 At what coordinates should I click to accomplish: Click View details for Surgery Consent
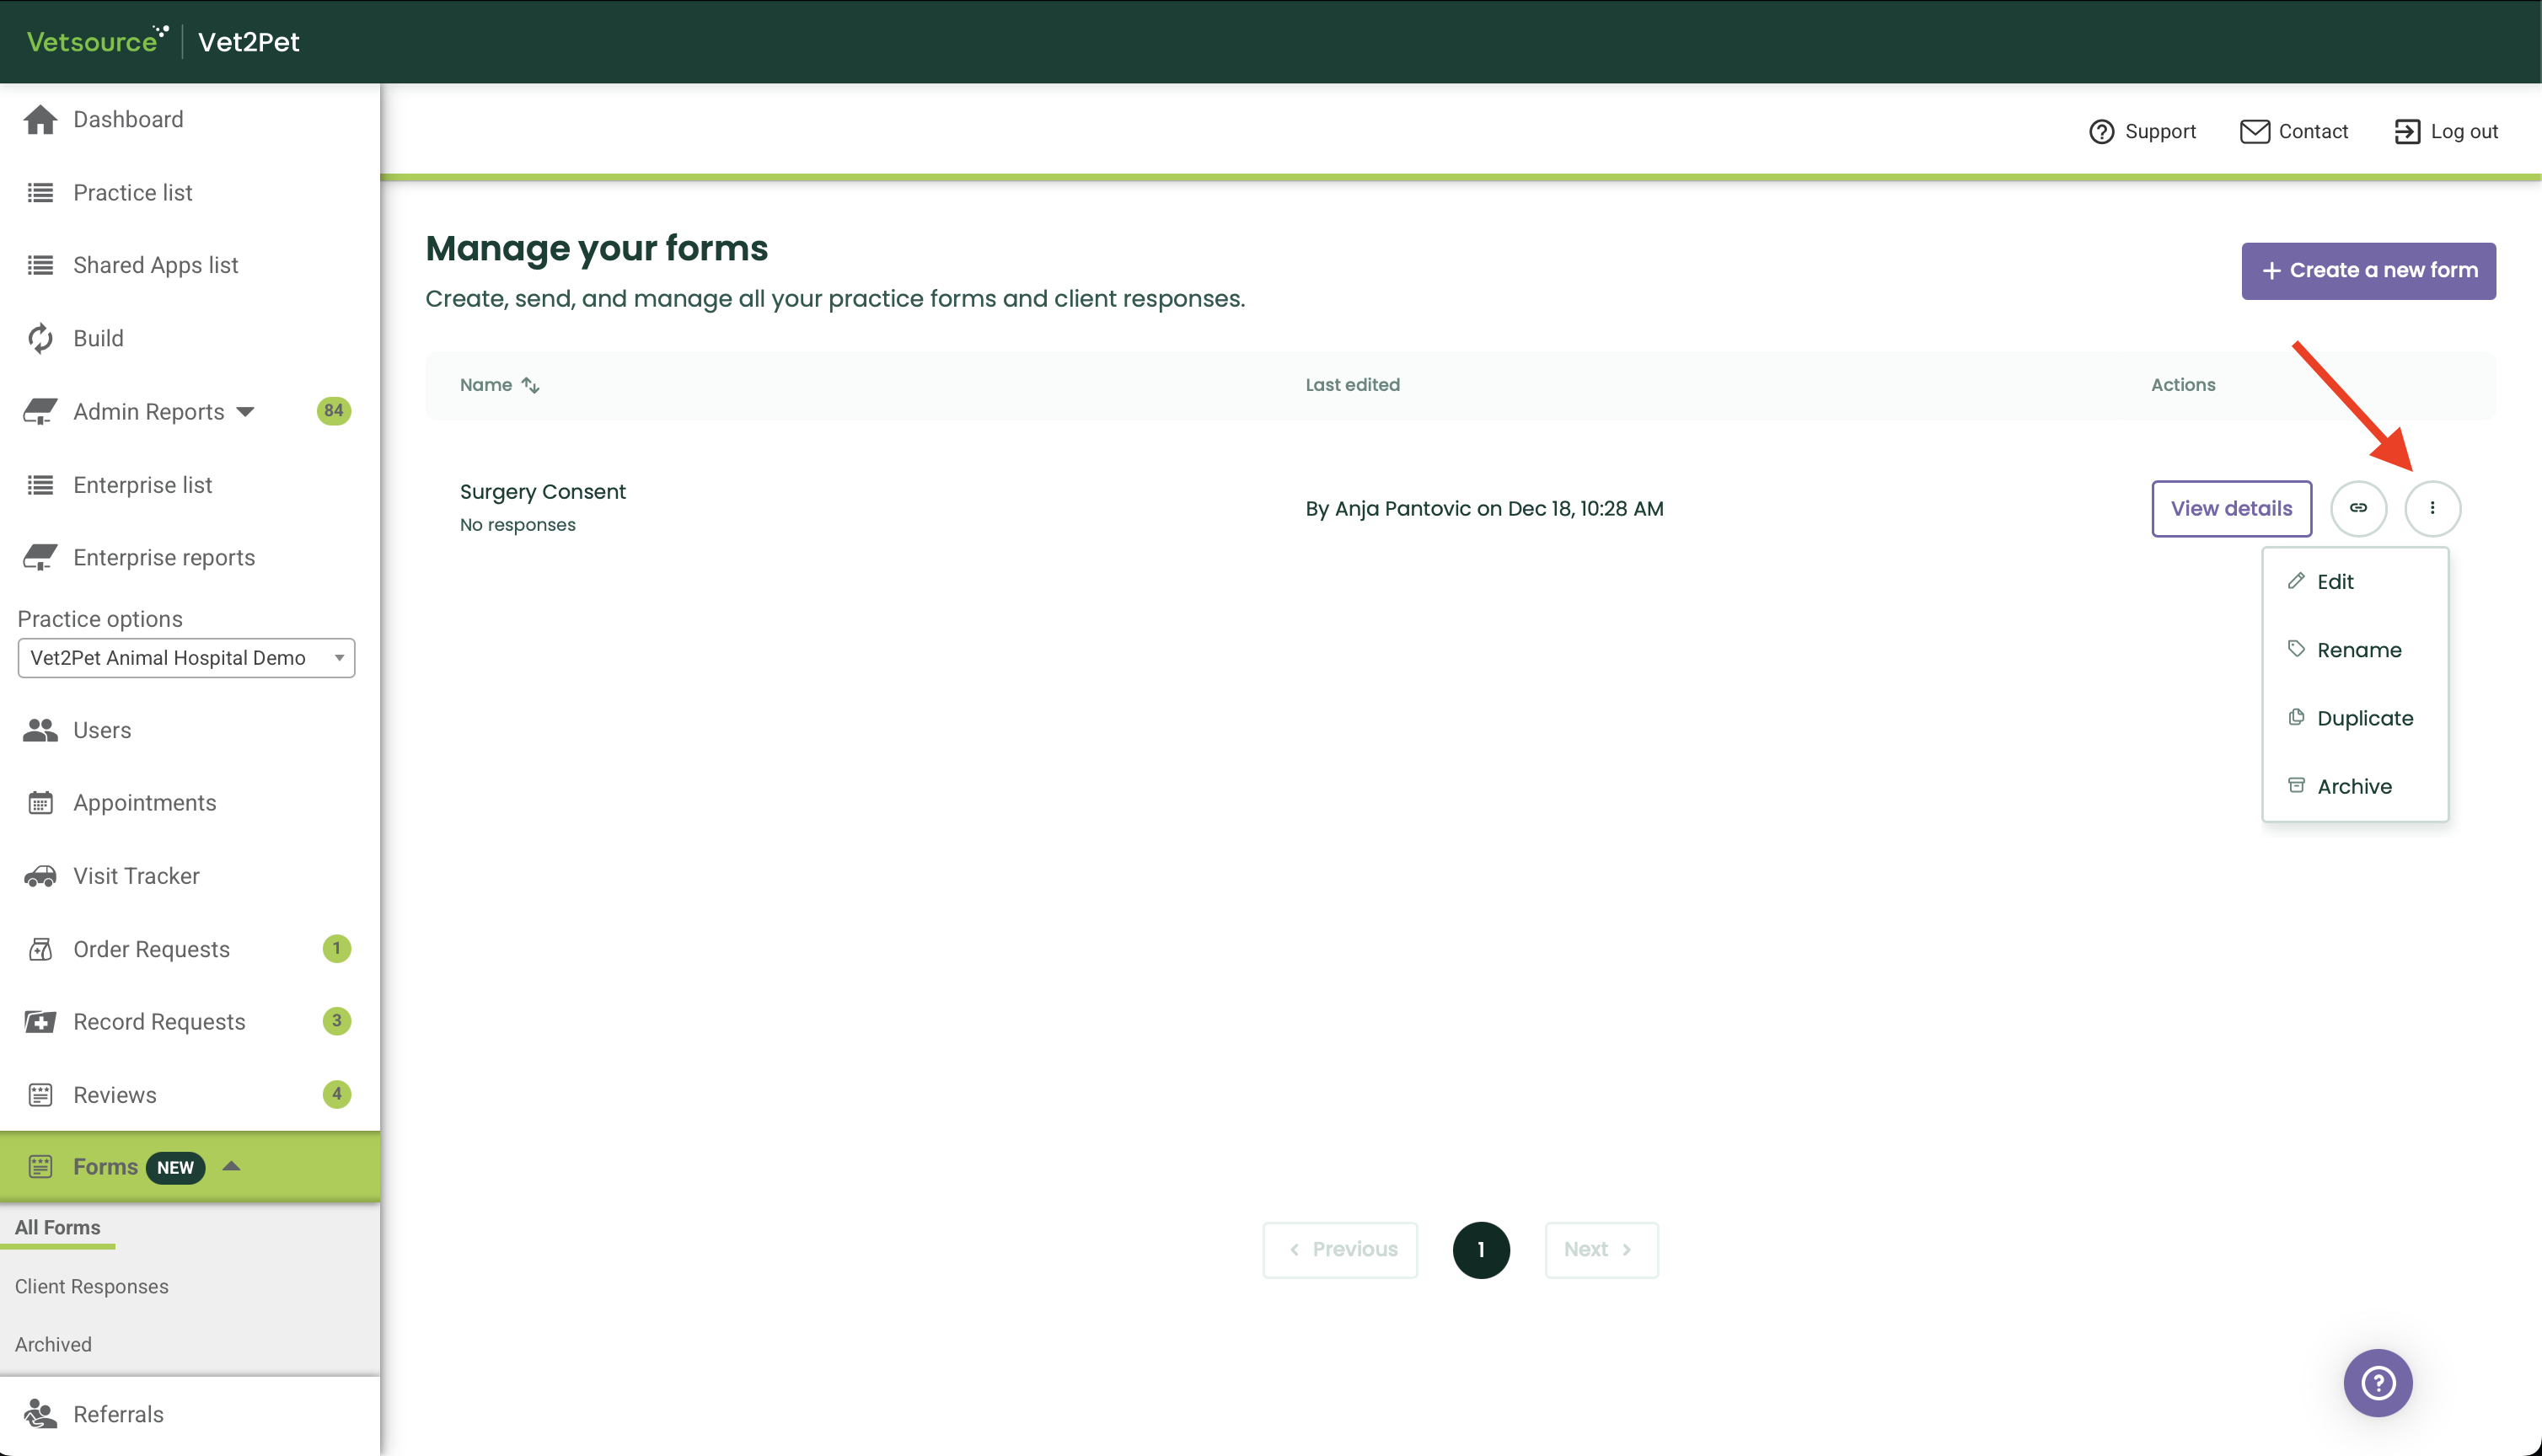[2230, 508]
